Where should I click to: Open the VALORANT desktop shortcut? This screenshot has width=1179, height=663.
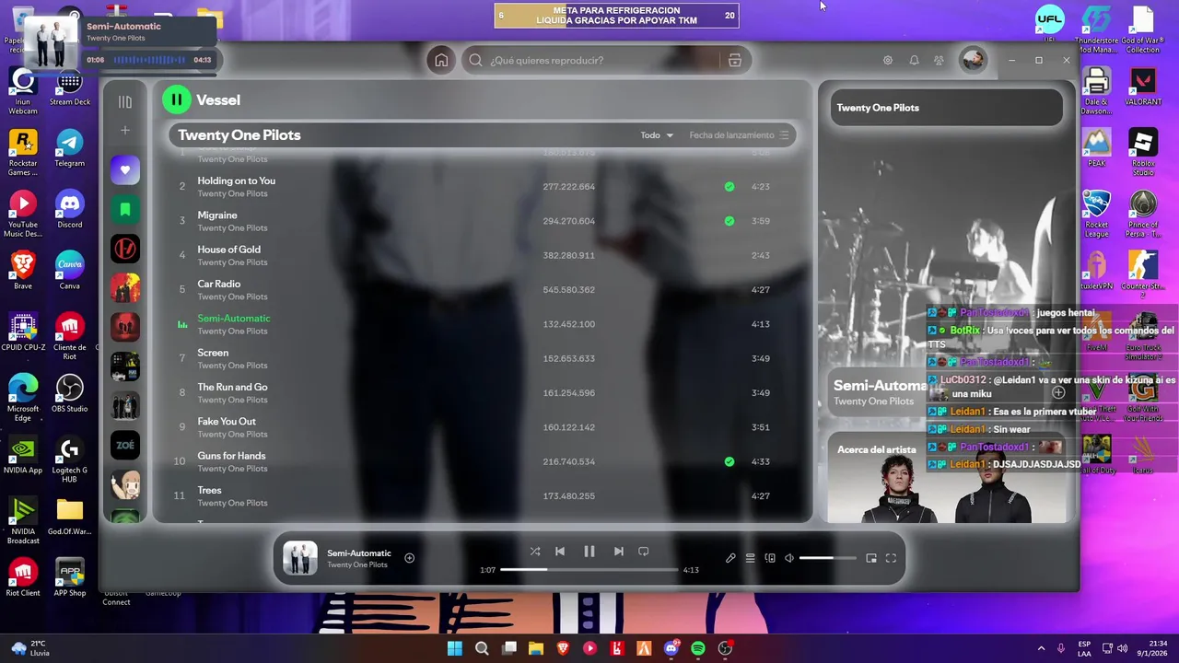pyautogui.click(x=1143, y=87)
